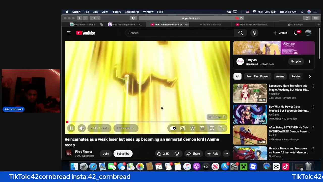323x182 pixels.
Task: Open more actions ellipsis below video
Action: tap(226, 154)
